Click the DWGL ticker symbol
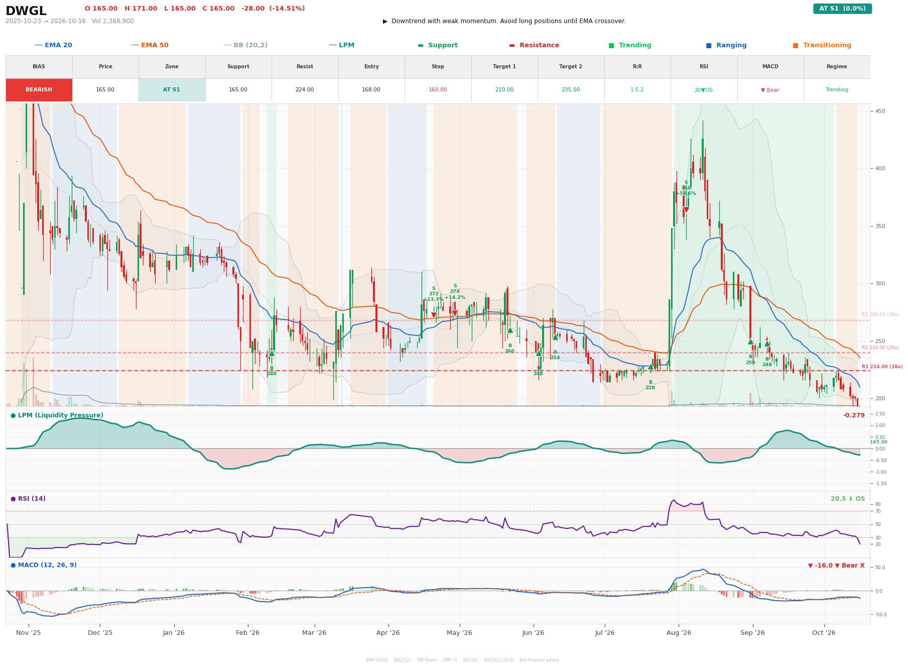Viewport: 908px width, 668px height. coord(26,11)
